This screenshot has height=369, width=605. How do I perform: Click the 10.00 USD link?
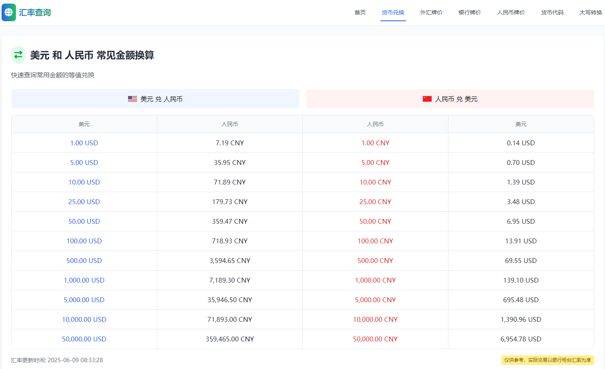[x=84, y=182]
